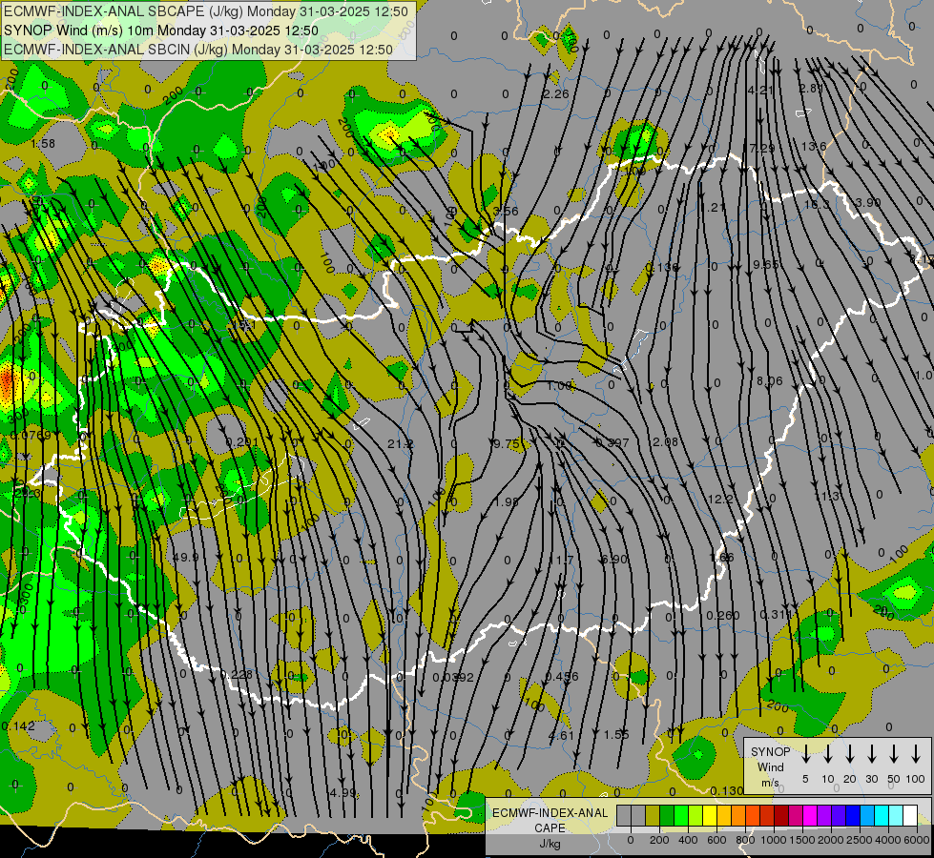
Task: Select the 13.6 value on the map
Action: click(x=814, y=147)
